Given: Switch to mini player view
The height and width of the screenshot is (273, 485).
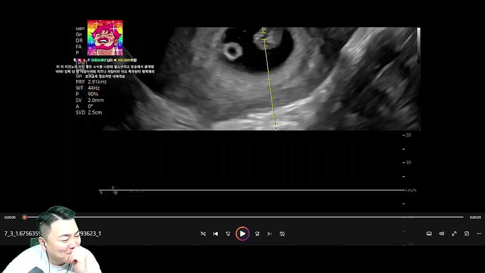Looking at the screenshot, I should click(466, 234).
